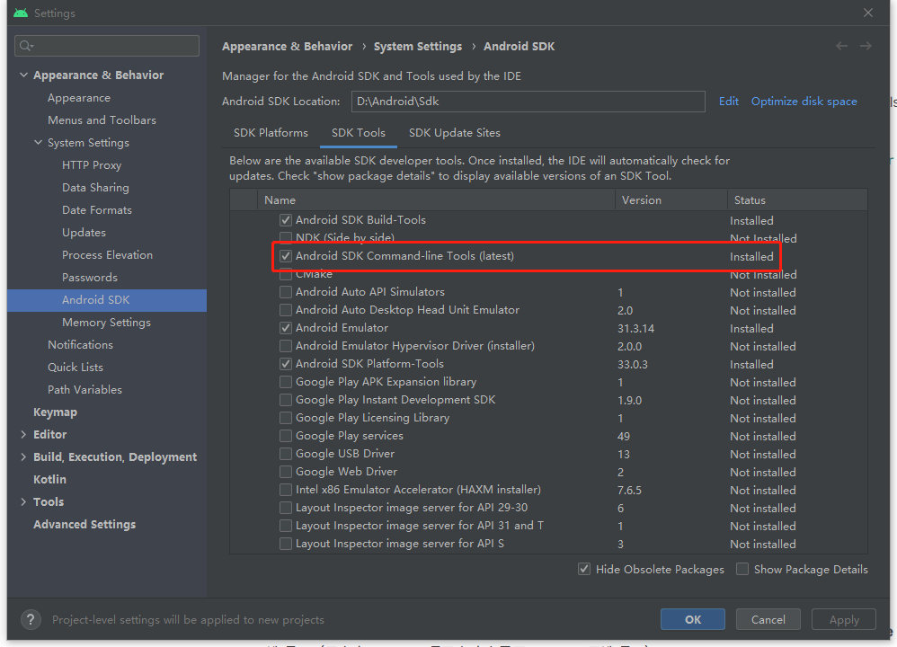Check Google Play Instant Development SDK
The width and height of the screenshot is (897, 647).
pos(286,400)
